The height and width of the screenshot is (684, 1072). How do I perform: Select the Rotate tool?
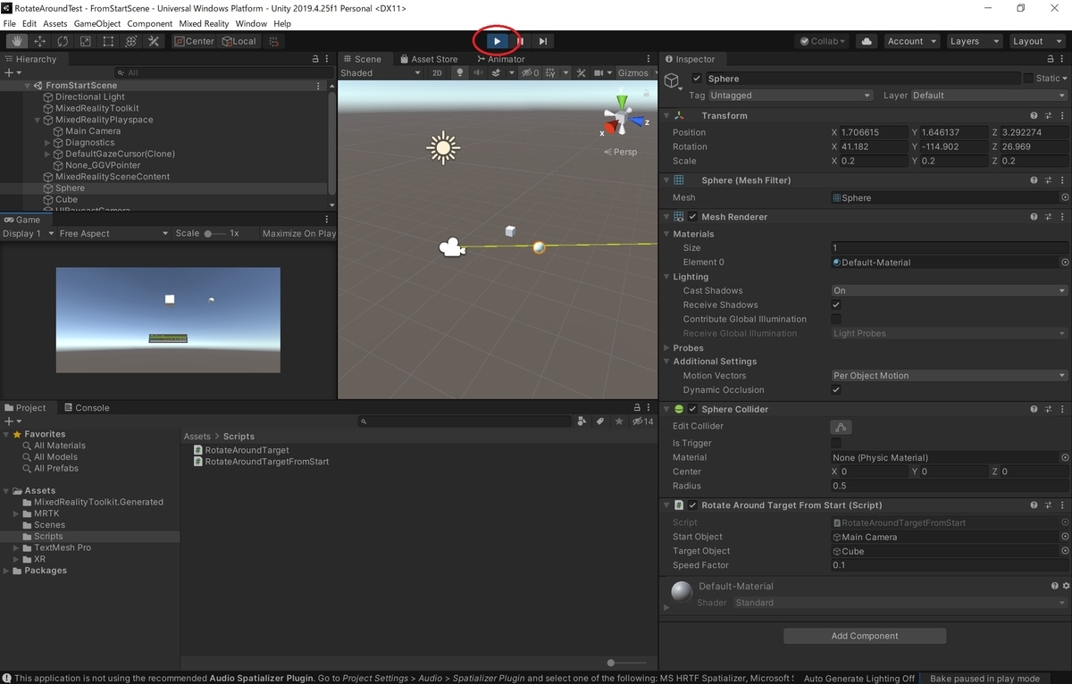click(63, 41)
